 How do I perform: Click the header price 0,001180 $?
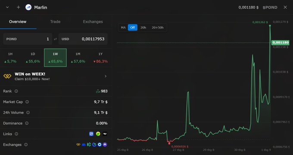[249, 7]
